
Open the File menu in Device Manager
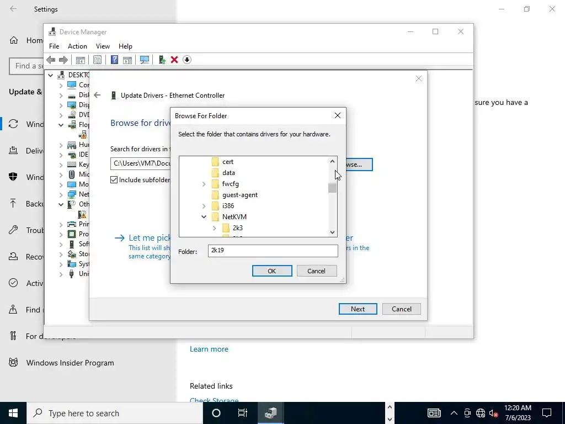(54, 46)
